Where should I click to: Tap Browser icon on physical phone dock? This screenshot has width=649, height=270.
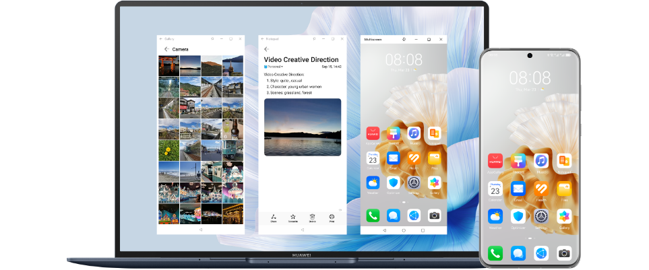541,253
